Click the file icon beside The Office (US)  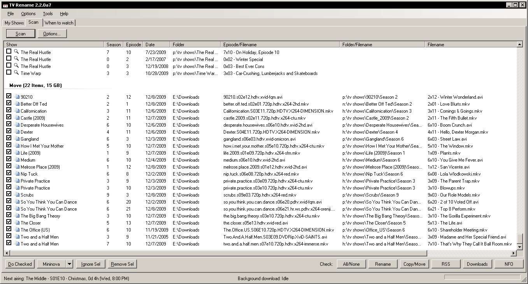17,230
